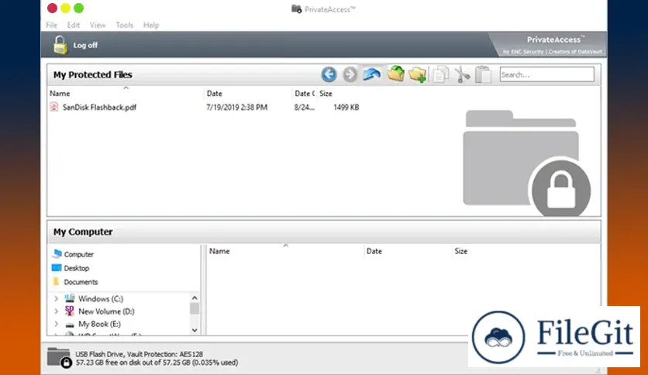The height and width of the screenshot is (375, 648).
Task: Select the SanDisk Flashback.pdf file
Action: click(99, 108)
